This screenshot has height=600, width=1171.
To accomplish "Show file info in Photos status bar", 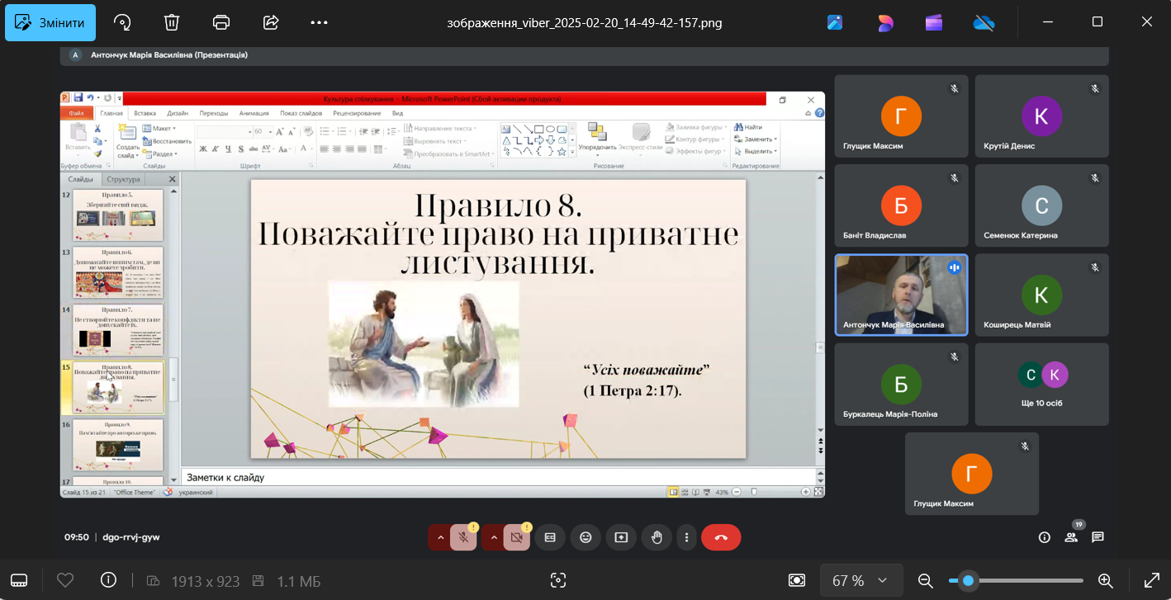I will pyautogui.click(x=108, y=580).
